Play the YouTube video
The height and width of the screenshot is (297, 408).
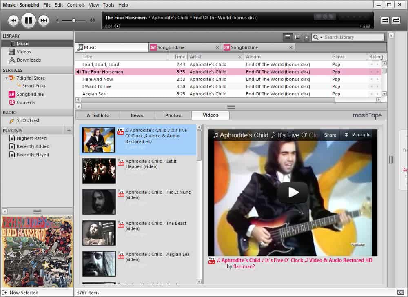(293, 193)
